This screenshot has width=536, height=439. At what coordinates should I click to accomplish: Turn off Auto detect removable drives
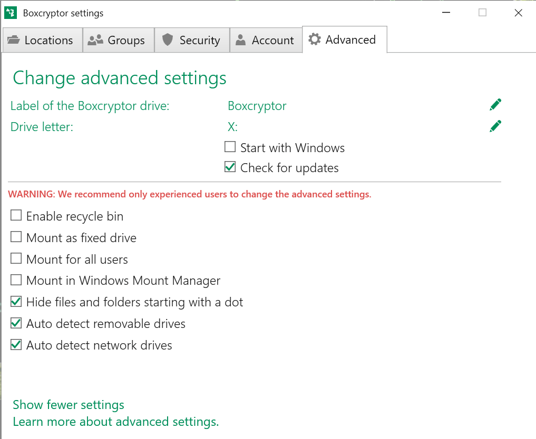click(x=16, y=323)
